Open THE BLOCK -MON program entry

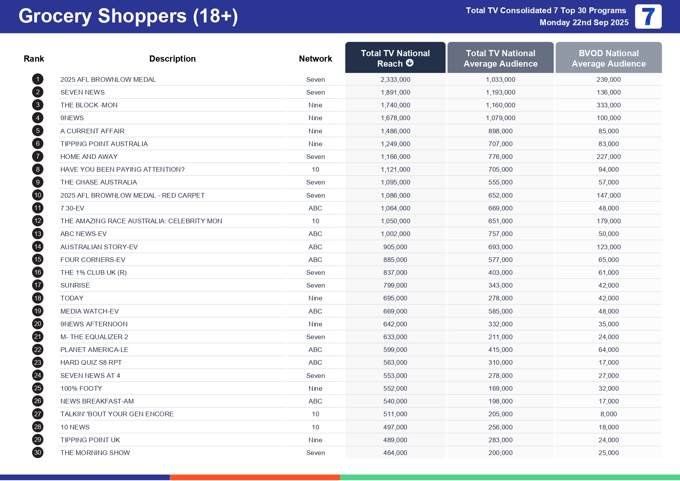click(x=89, y=105)
